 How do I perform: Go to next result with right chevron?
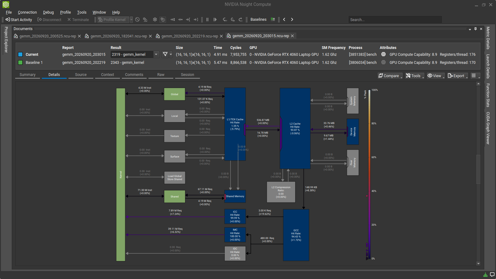pos(292,20)
